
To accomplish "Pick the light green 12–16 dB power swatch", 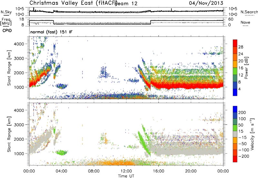I will 235,71.
